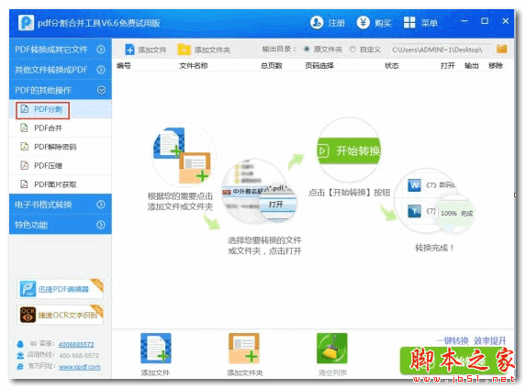Image resolution: width=526 pixels, height=389 pixels.
Task: Click the PDF压缩 document icon
Action: 24,165
